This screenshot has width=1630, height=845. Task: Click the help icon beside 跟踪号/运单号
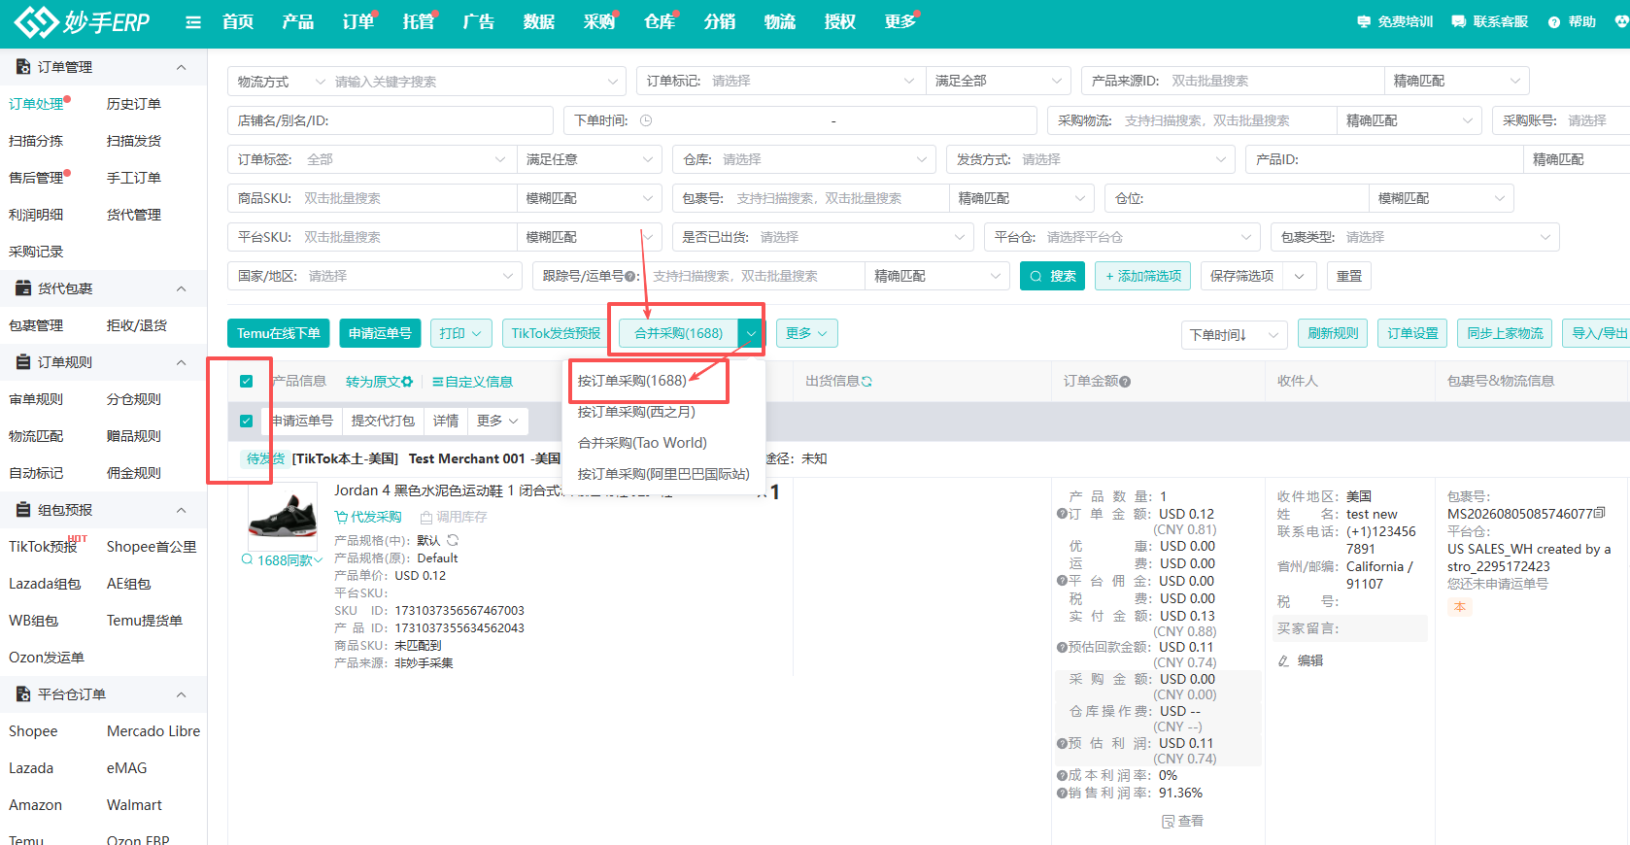630,277
